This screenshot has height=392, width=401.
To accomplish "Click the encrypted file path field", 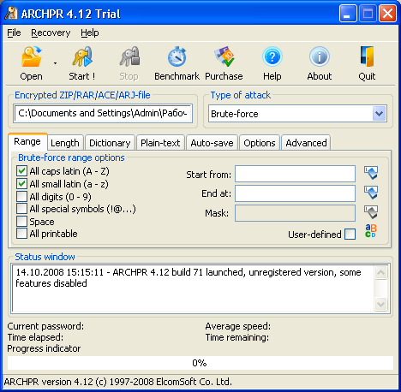I will 103,114.
